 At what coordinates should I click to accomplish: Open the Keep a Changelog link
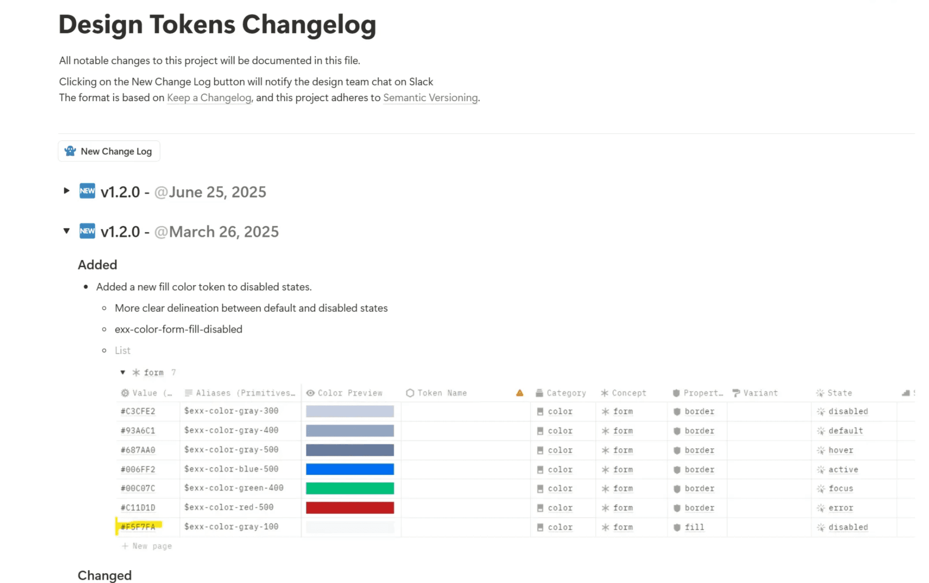209,98
